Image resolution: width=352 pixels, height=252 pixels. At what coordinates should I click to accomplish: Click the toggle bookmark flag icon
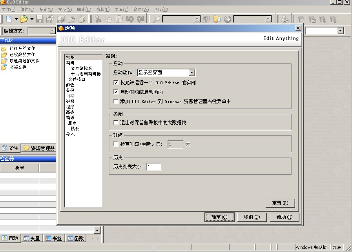301,19
